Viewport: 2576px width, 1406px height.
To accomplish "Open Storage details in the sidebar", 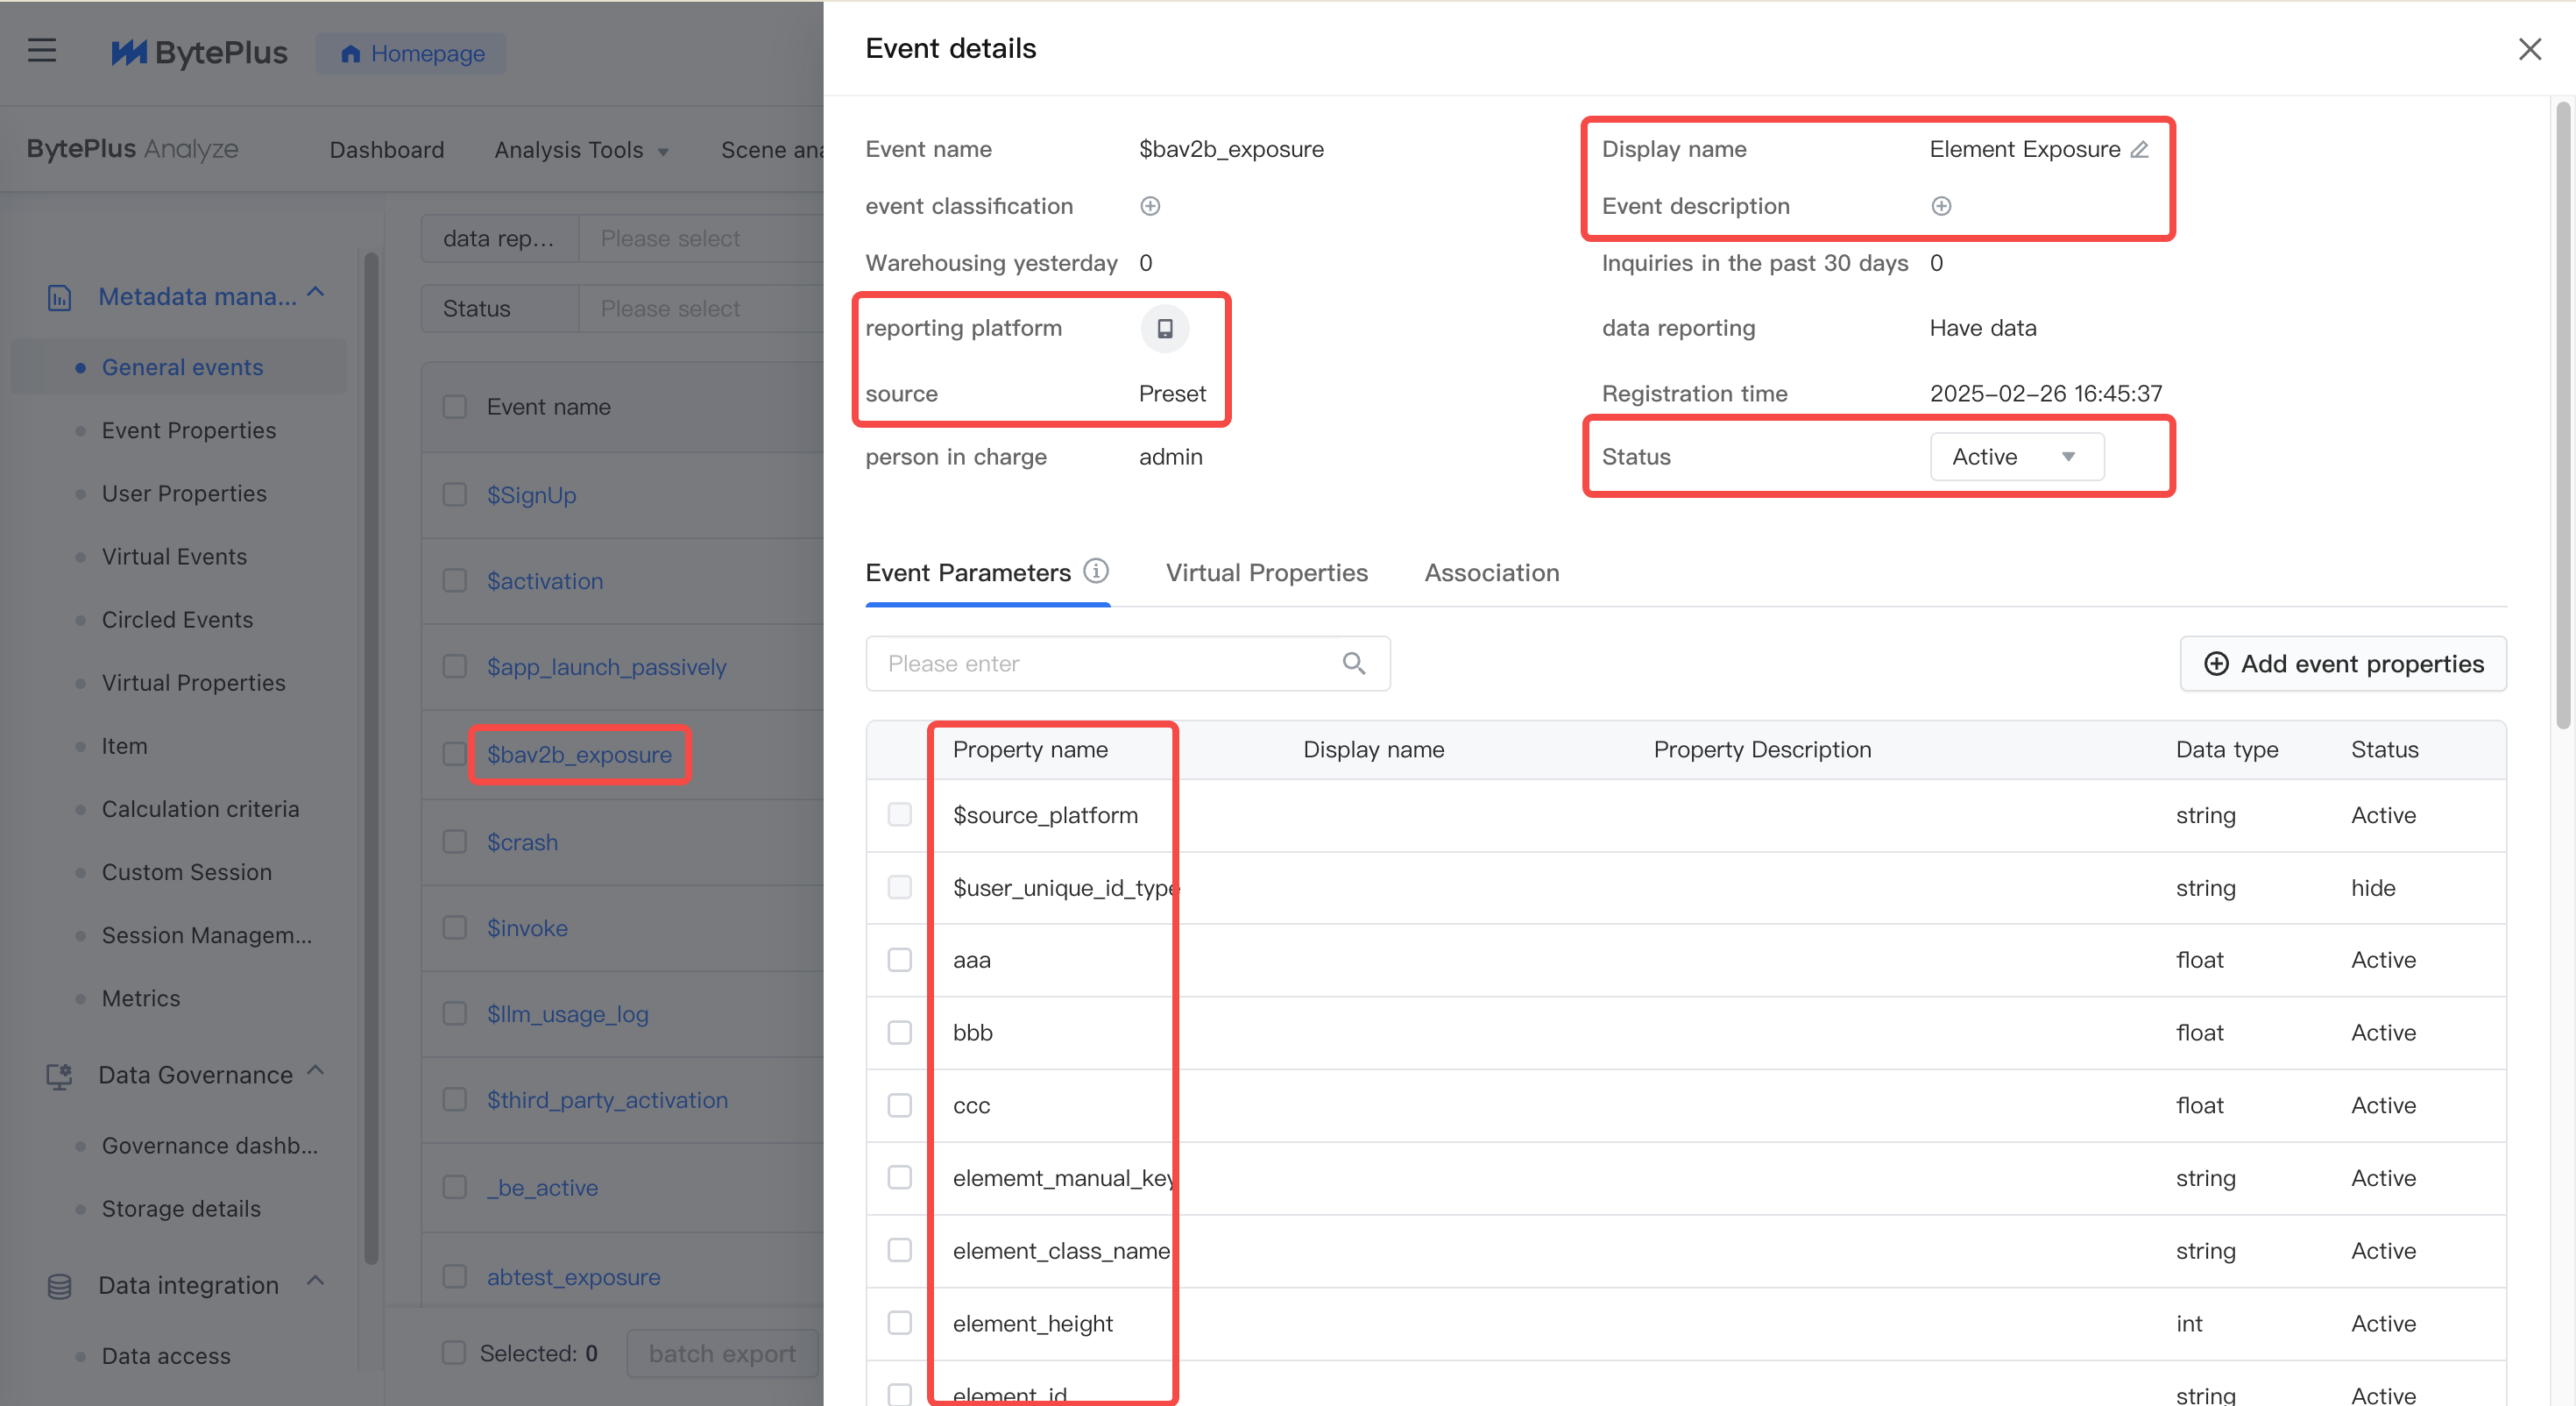I will 180,1209.
